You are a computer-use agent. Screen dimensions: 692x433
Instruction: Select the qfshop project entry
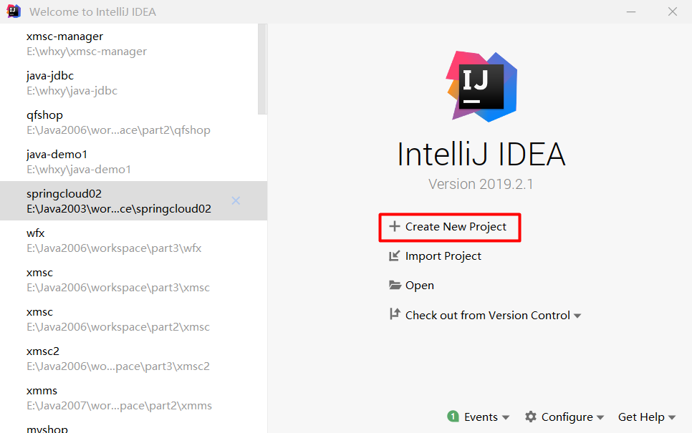(44, 115)
